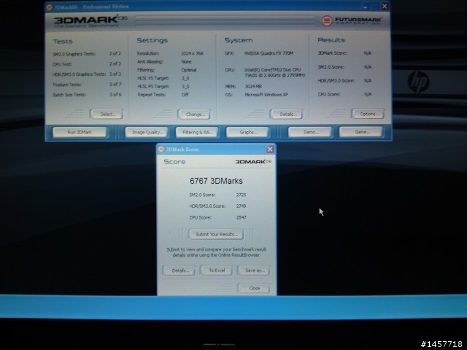Click the 3DMARK06 logo in main window
This screenshot has height=350, width=467.
[90, 21]
